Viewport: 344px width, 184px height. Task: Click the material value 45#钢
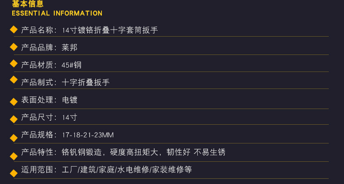pyautogui.click(x=72, y=65)
